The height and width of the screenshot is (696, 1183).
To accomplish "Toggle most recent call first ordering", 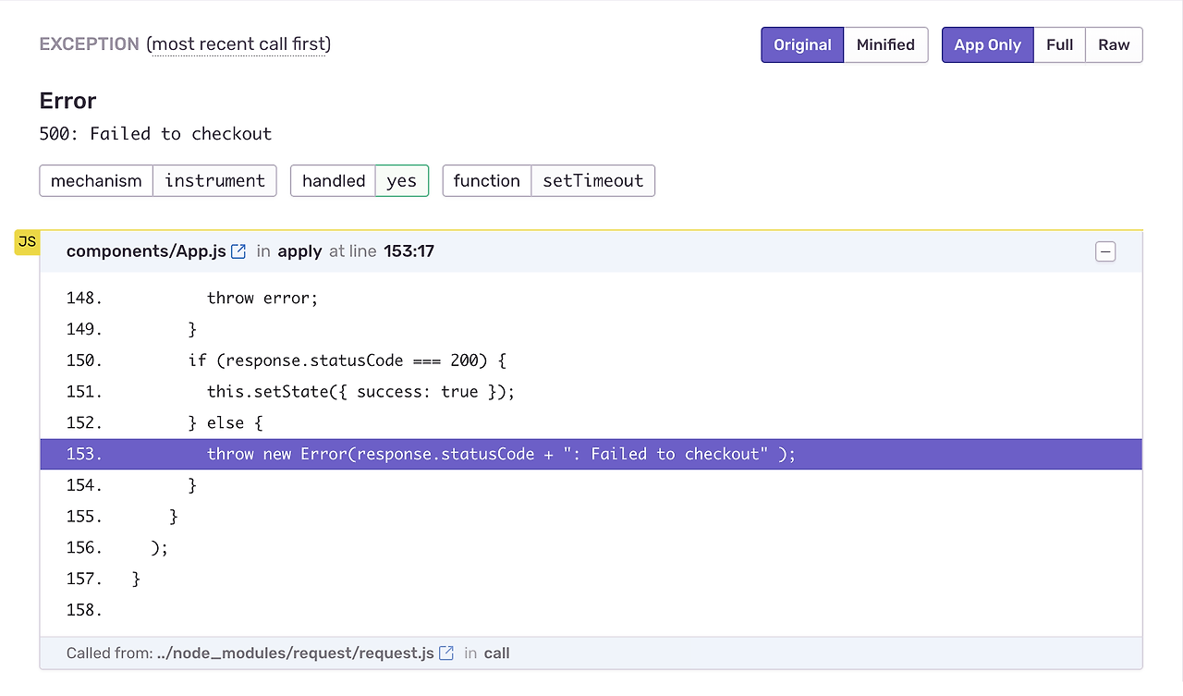I will (240, 44).
